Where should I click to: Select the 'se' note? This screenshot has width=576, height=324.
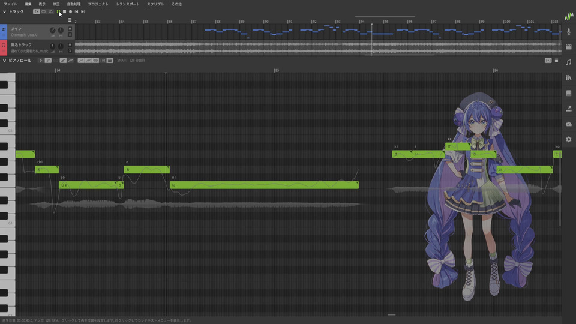(458, 146)
